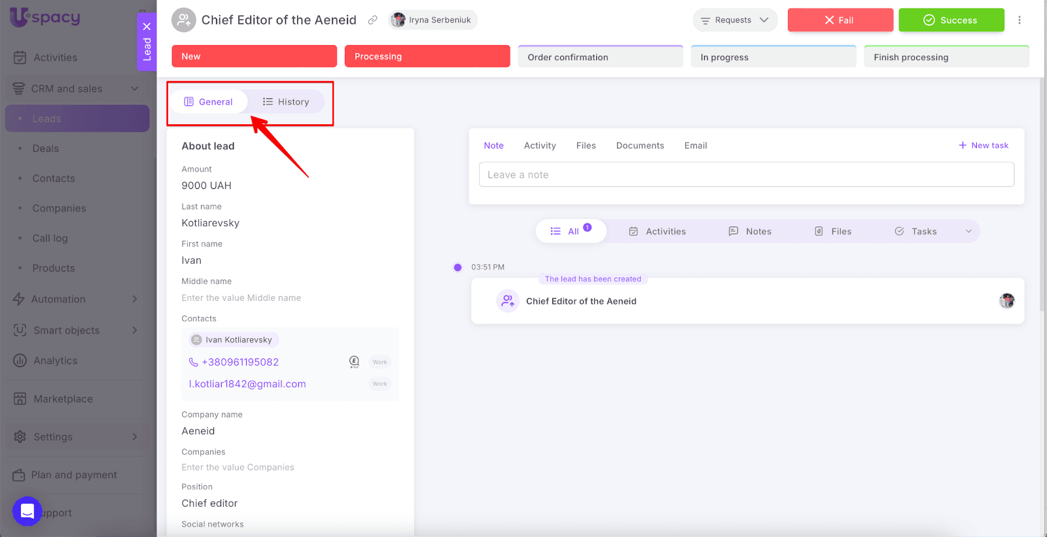The image size is (1047, 537).
Task: Select the Activity tab
Action: click(x=539, y=146)
